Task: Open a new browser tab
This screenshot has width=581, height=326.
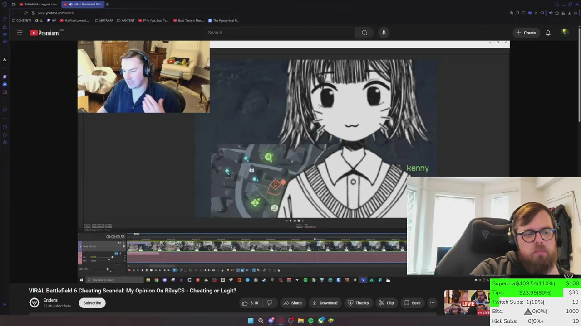Action: [x=108, y=4]
